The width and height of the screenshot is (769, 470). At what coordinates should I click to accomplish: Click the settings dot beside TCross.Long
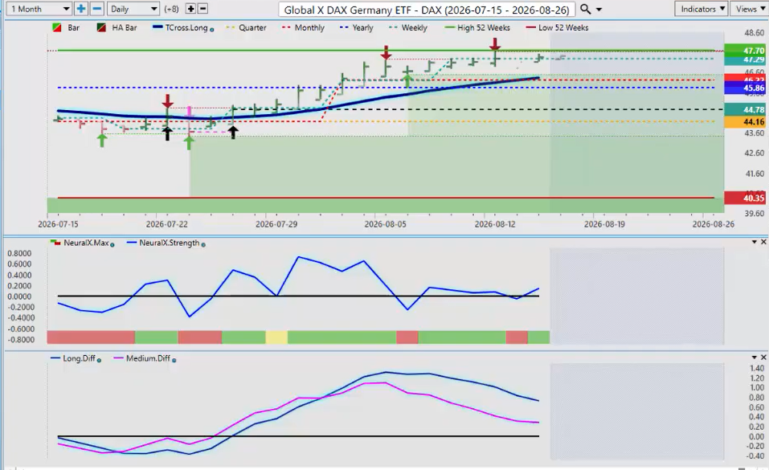tap(212, 30)
